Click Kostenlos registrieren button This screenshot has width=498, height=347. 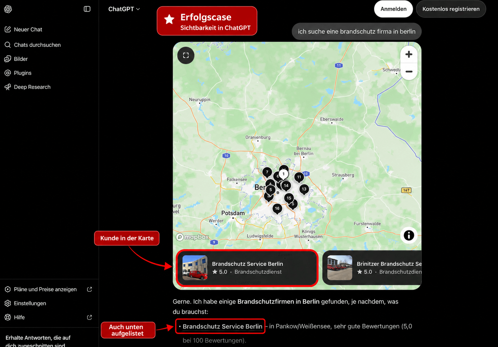(x=451, y=9)
